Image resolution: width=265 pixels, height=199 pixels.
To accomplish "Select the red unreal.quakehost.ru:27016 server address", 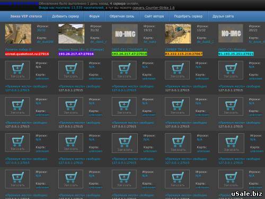I will pos(27,54).
